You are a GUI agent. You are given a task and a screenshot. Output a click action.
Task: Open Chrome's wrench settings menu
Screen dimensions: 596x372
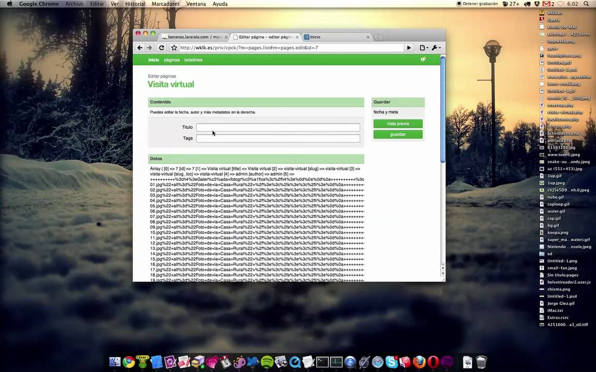tap(436, 48)
